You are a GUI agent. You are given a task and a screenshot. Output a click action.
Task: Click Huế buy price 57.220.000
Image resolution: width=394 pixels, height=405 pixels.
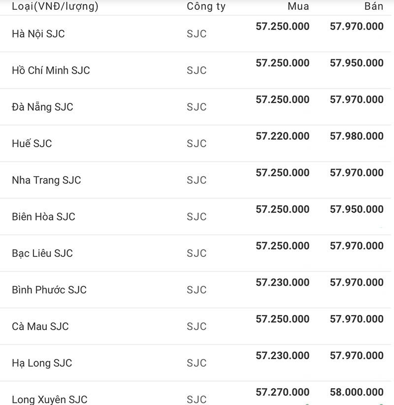pyautogui.click(x=283, y=136)
